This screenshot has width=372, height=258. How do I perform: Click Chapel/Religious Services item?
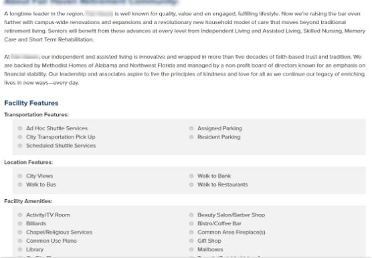[x=59, y=232]
